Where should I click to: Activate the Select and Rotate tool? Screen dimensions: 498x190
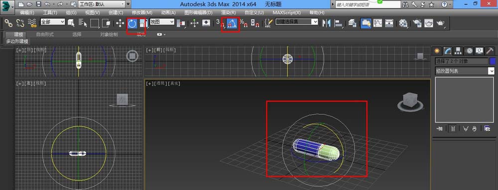[132, 23]
